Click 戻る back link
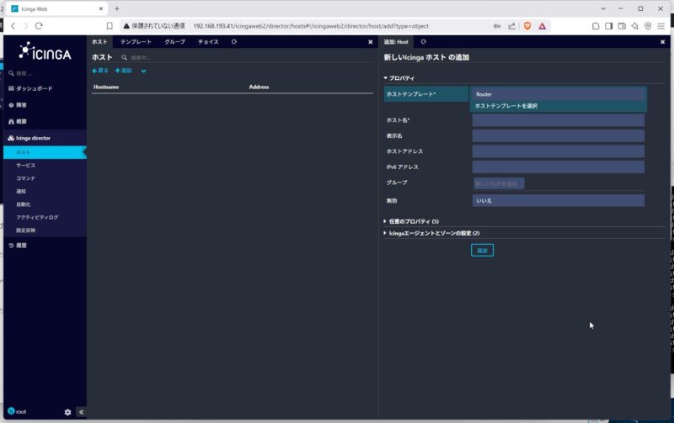The height and width of the screenshot is (423, 674). point(100,71)
